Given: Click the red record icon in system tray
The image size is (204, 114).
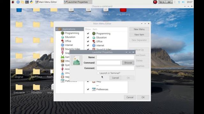Looking at the screenshot, I should click(x=155, y=2).
